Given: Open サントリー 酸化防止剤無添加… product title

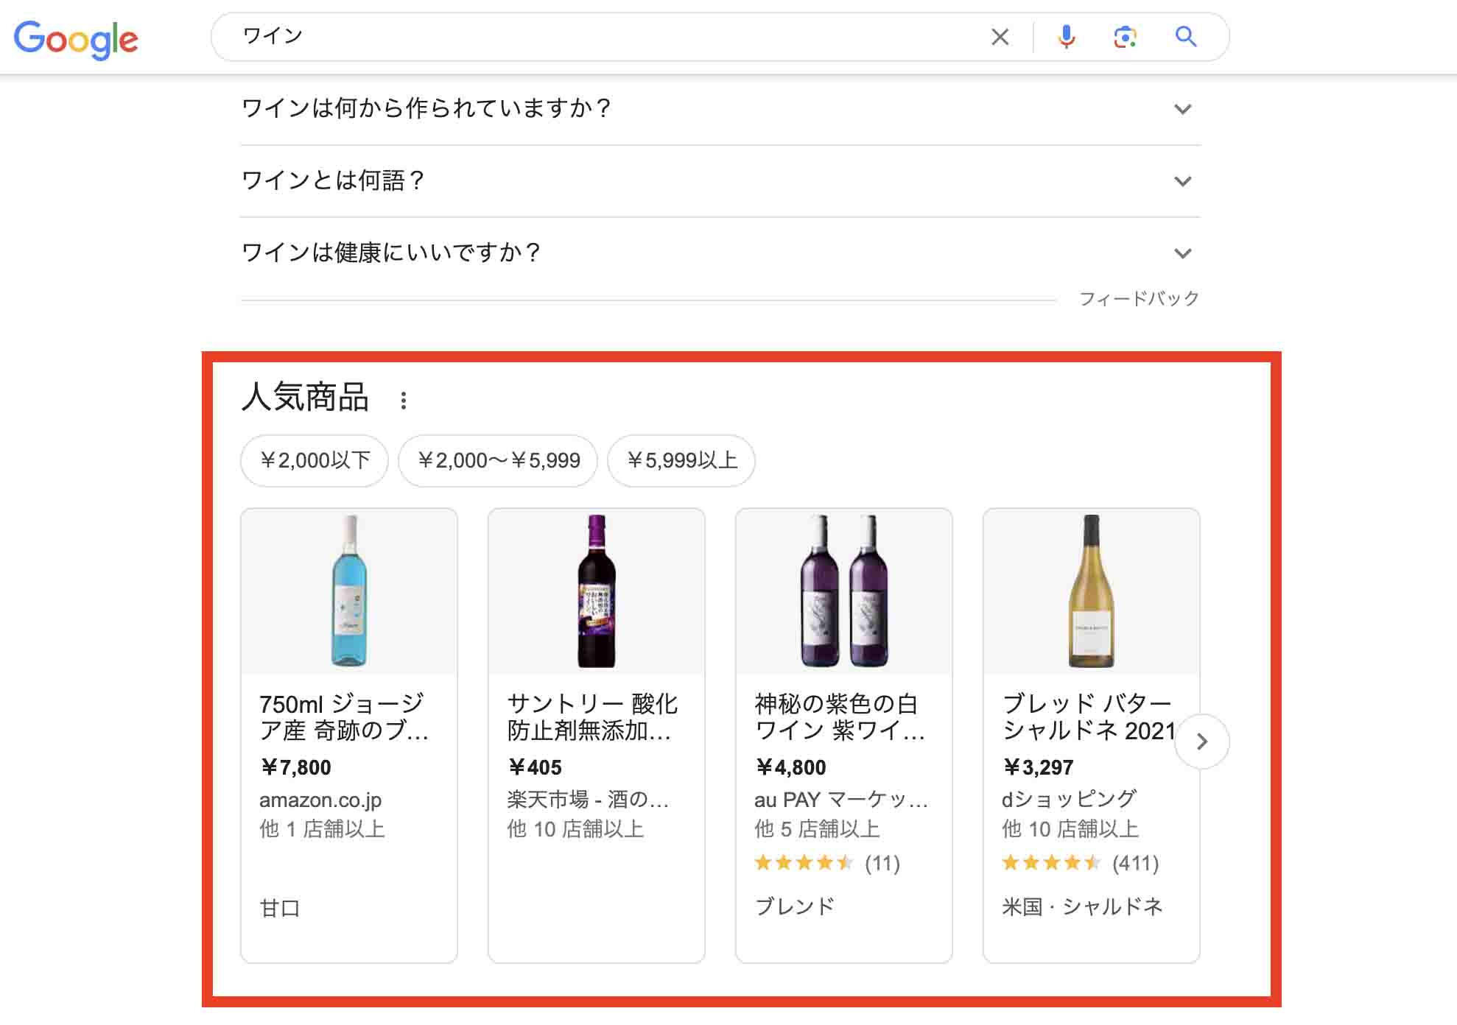Looking at the screenshot, I should [x=592, y=716].
